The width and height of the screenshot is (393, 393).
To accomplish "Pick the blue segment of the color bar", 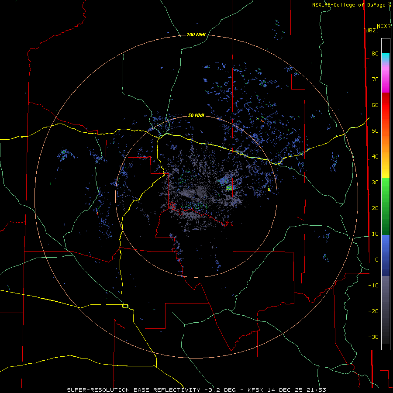I will 386,255.
